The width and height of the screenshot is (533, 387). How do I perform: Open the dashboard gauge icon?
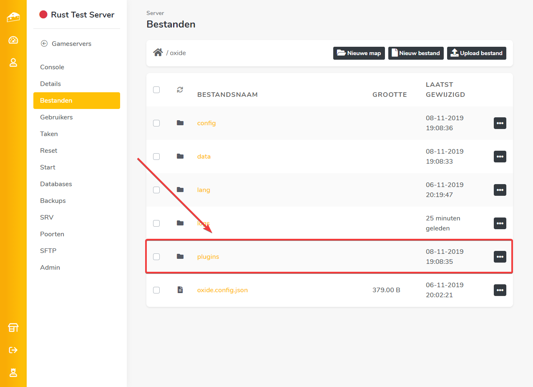13,40
